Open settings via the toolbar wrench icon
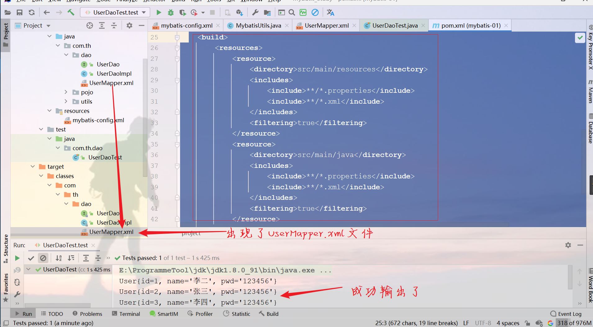 pyautogui.click(x=255, y=12)
